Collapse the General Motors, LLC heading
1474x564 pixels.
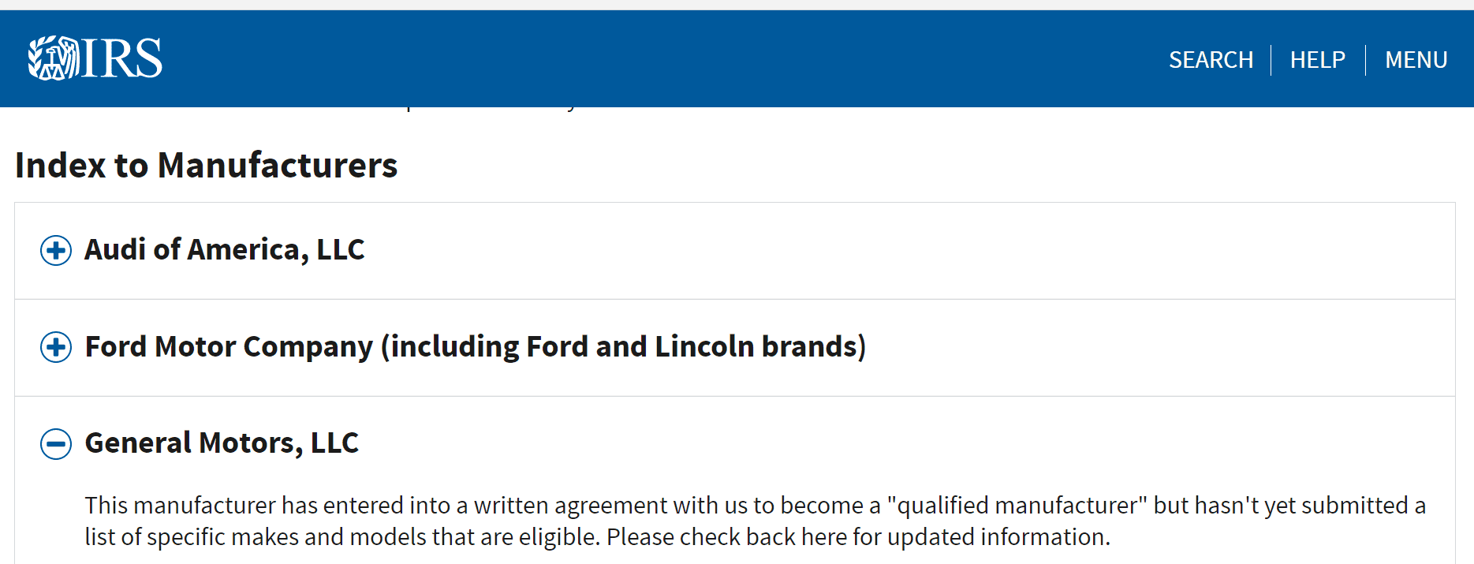coord(222,443)
